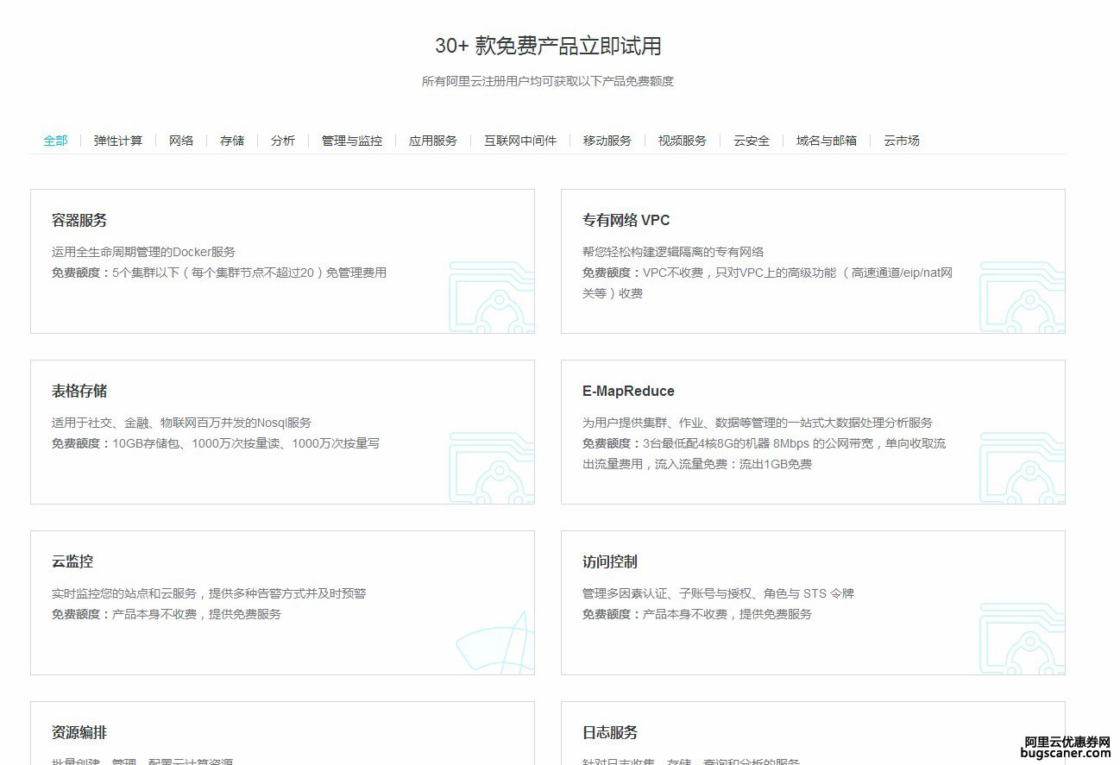The image size is (1120, 765).
Task: Open the 访问控制 product card title
Action: click(610, 562)
